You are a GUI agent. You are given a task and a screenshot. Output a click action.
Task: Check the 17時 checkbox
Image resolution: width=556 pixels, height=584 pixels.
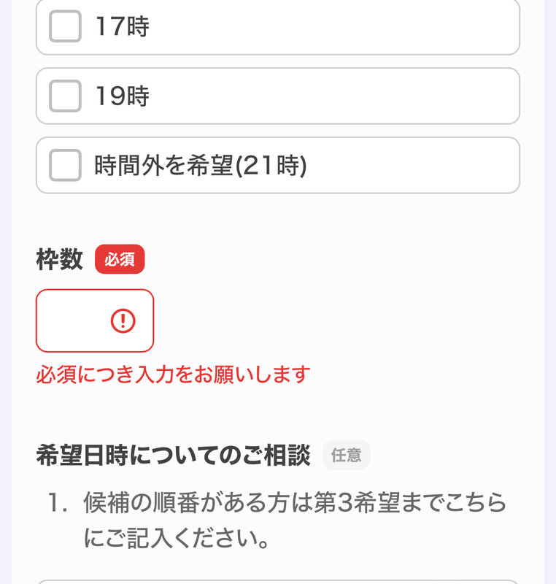click(65, 28)
